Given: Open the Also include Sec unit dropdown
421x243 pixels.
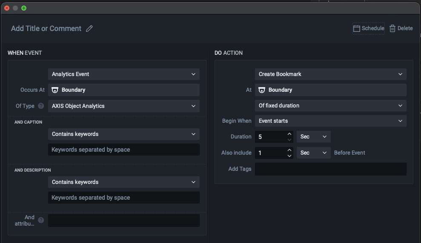Looking at the screenshot, I should [x=313, y=153].
